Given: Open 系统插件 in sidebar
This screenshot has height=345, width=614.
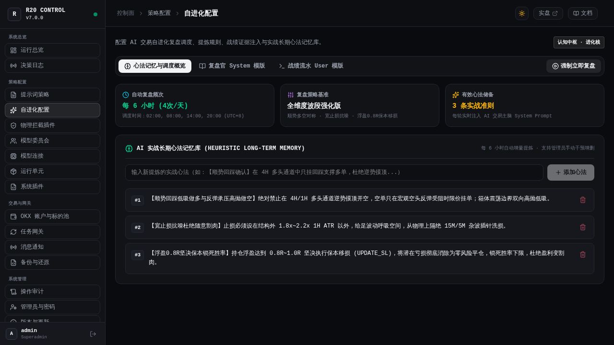Looking at the screenshot, I should click(x=52, y=187).
